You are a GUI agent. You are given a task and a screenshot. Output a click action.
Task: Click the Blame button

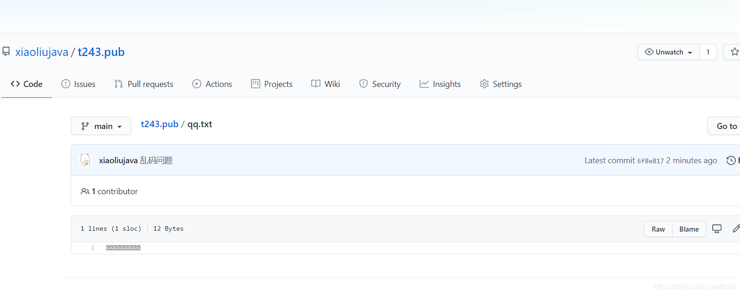pyautogui.click(x=689, y=229)
